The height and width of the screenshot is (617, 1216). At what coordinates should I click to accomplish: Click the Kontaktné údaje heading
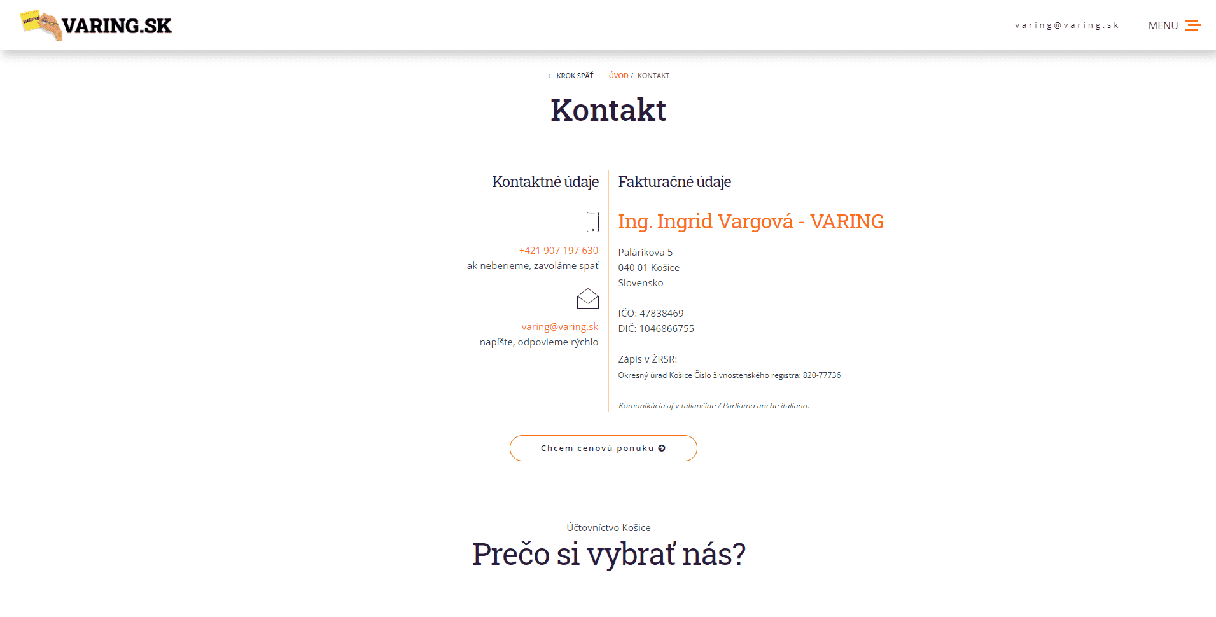(x=545, y=182)
